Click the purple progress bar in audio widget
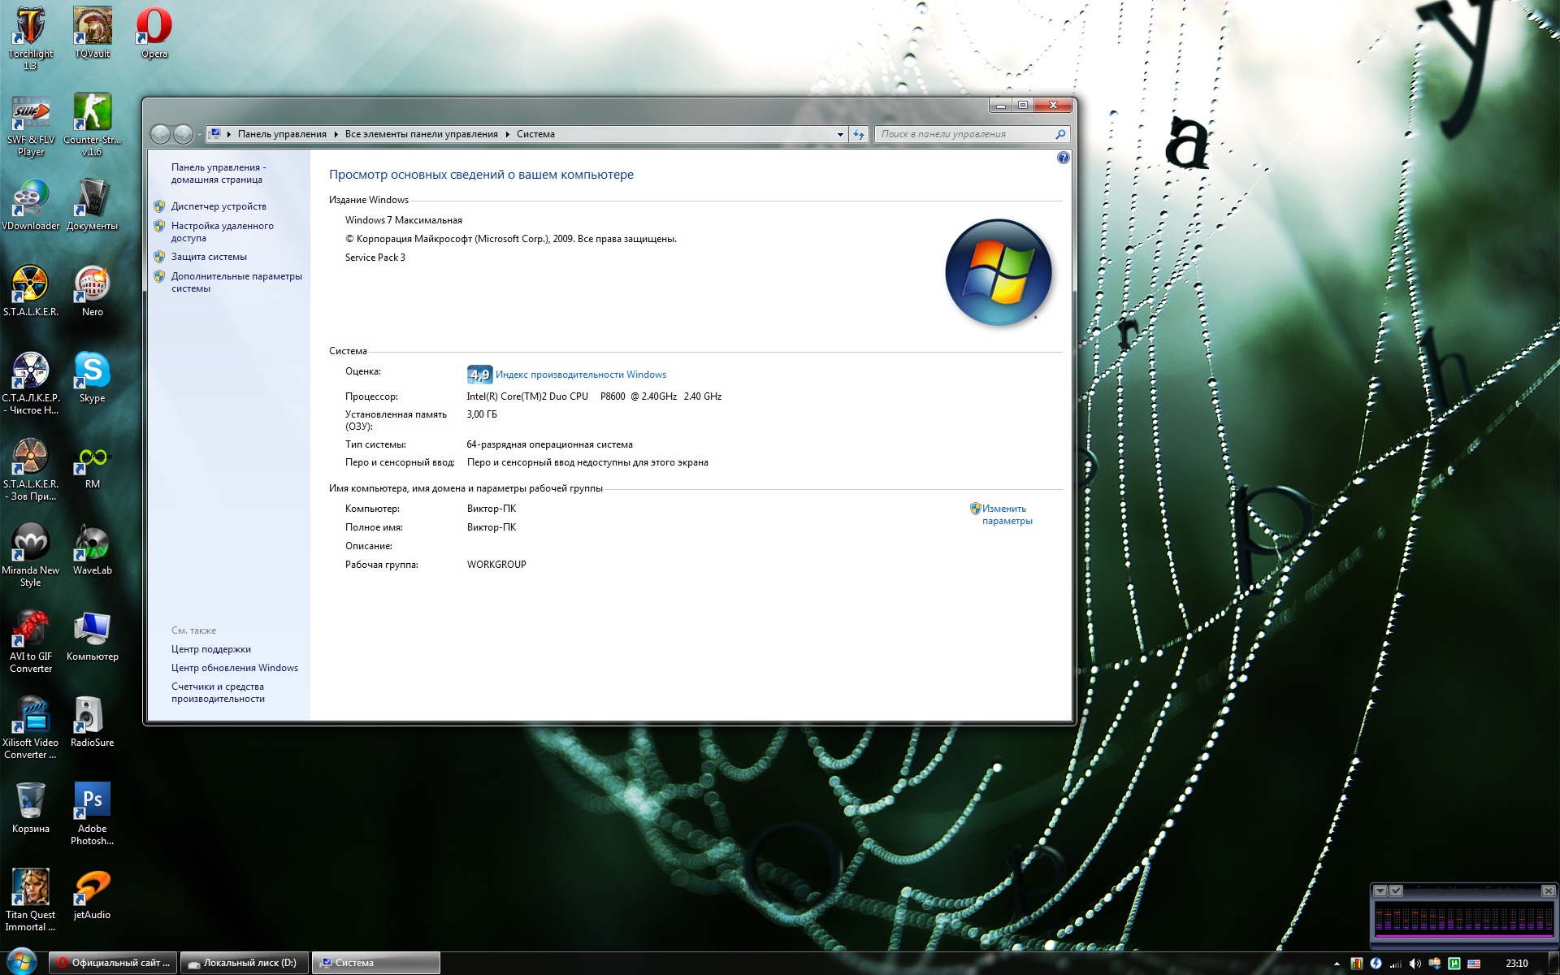 (1462, 937)
